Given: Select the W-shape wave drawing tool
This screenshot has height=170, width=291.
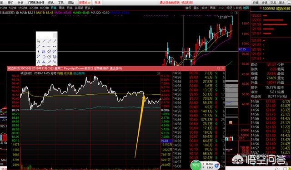Looking at the screenshot, I should click(x=38, y=62).
